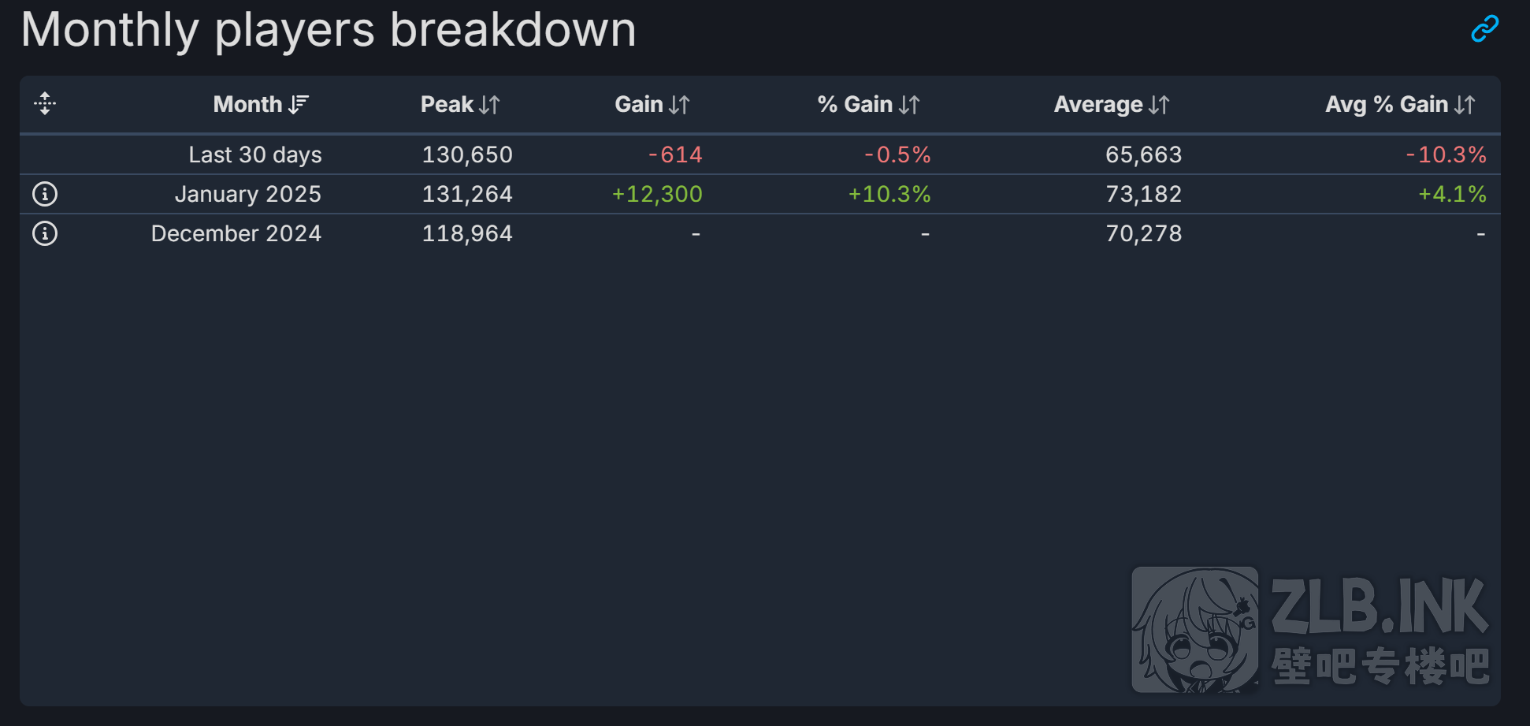Sort by Average column arrows icon

[x=1159, y=104]
